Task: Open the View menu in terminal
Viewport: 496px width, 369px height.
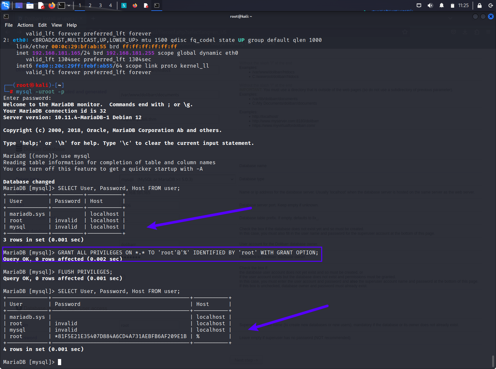Action: [57, 25]
